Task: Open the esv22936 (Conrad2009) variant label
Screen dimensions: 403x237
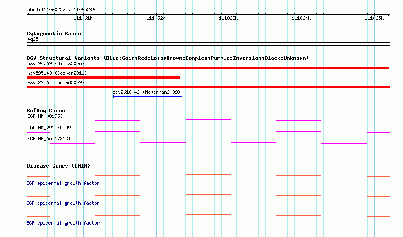Action: [x=56, y=82]
